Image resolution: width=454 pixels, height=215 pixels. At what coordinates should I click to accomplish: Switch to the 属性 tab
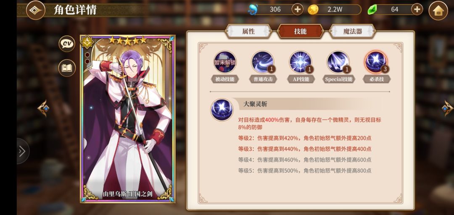pos(248,31)
